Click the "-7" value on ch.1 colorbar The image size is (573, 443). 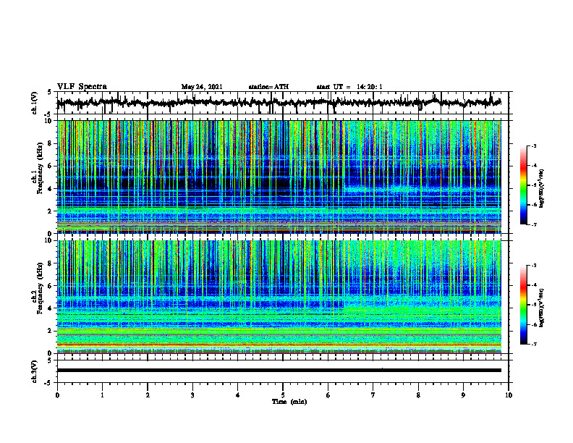pos(533,224)
